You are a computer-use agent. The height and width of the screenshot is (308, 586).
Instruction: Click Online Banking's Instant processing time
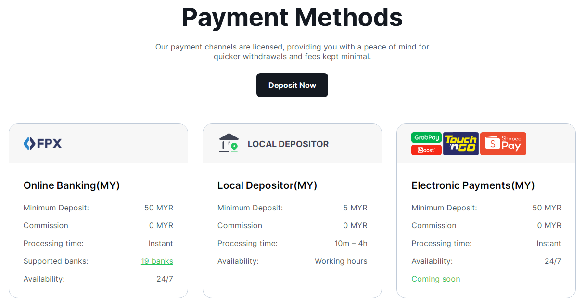click(161, 243)
